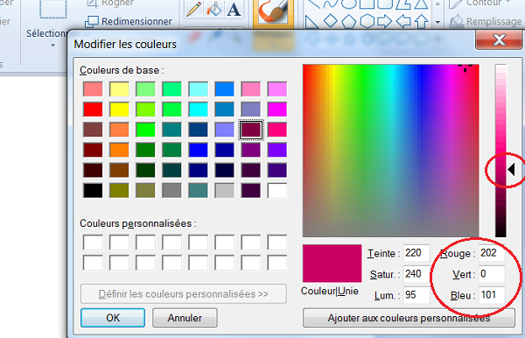Click the luminosity gradient bar
This screenshot has height=338, width=525.
[500, 151]
